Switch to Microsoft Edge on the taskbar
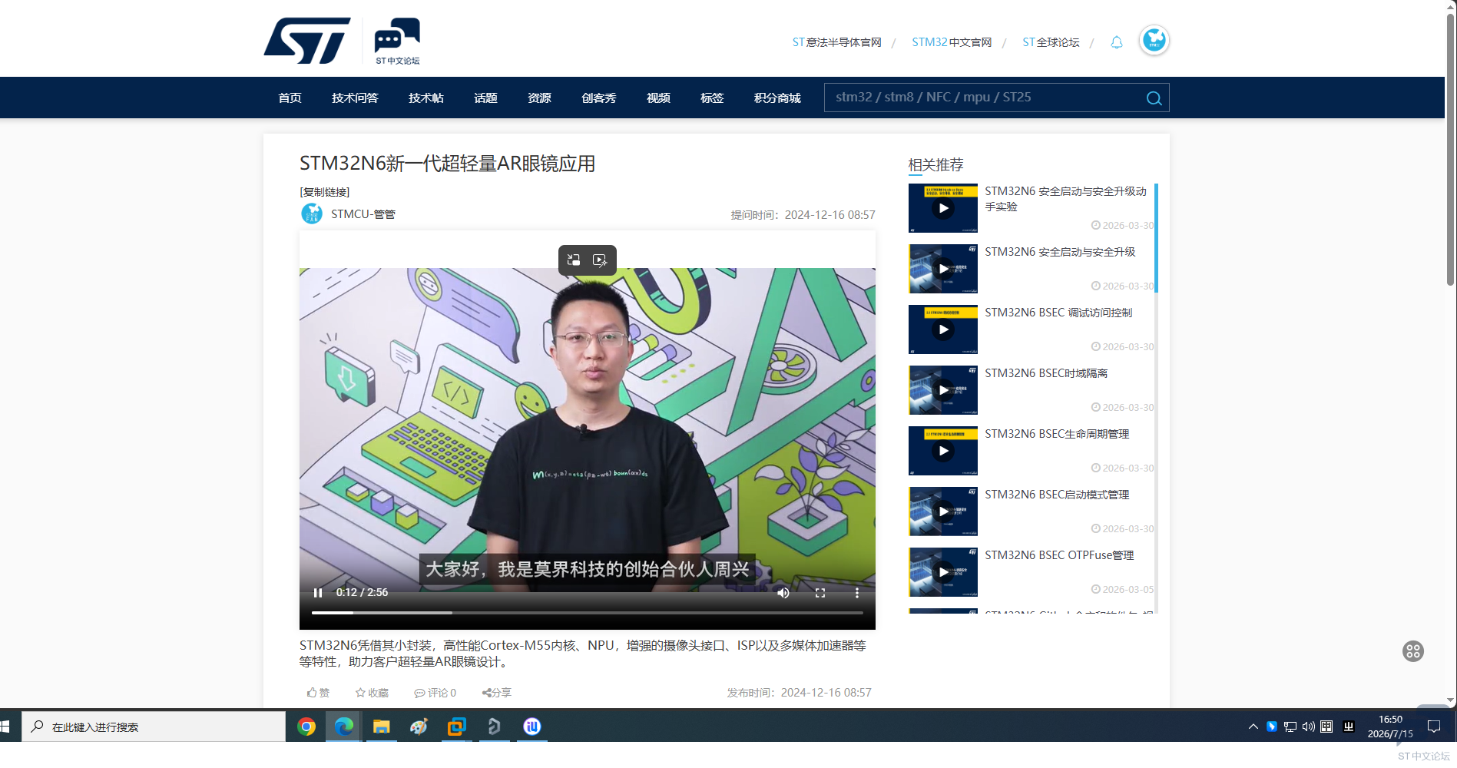The height and width of the screenshot is (768, 1457). pyautogui.click(x=344, y=727)
